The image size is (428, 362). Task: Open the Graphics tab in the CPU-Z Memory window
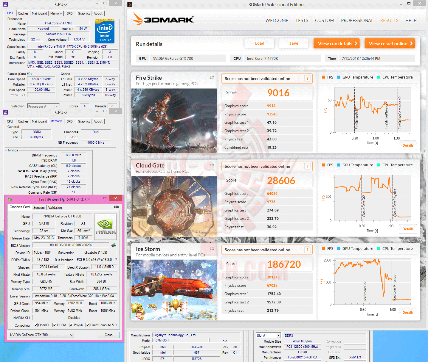[84, 121]
